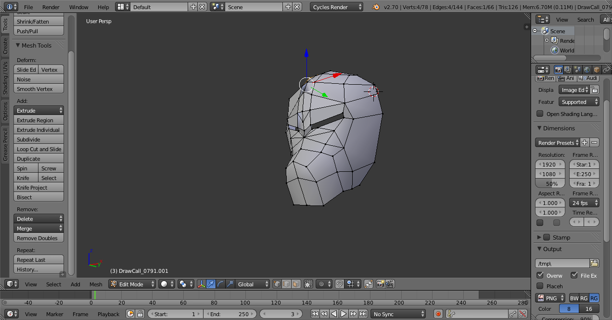612x320 pixels.
Task: Select 8-bit color depth
Action: coord(569,309)
